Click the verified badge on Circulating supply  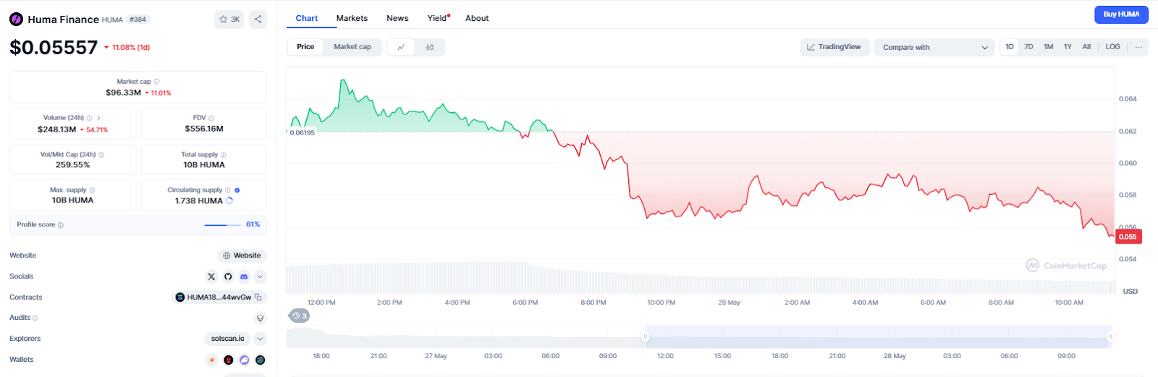pyautogui.click(x=237, y=190)
